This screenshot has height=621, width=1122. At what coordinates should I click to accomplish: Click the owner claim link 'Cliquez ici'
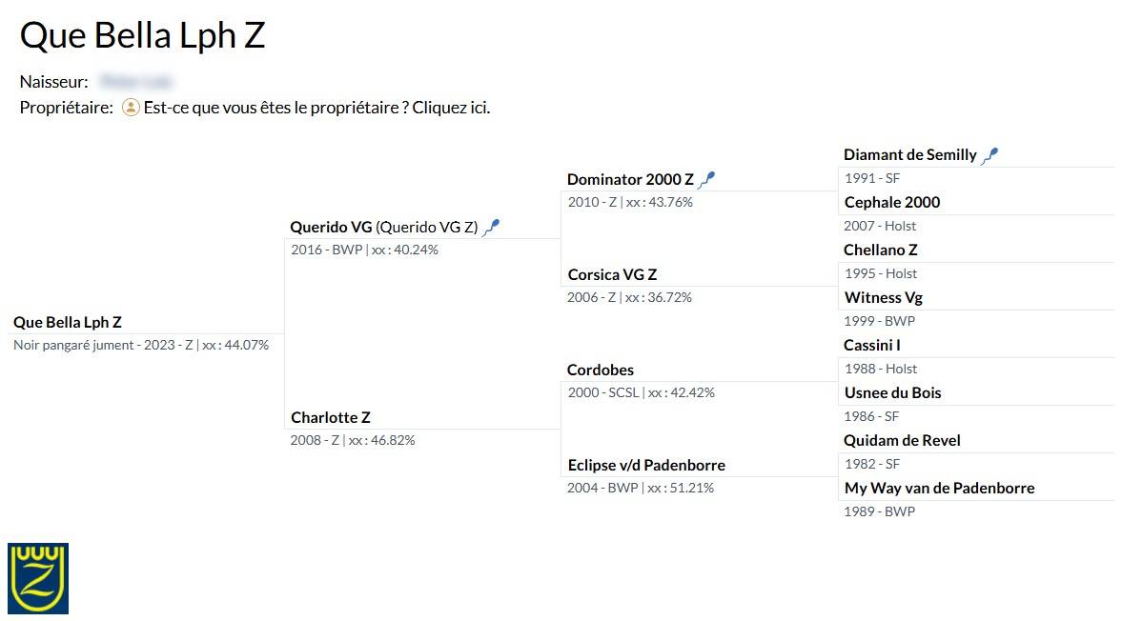(451, 108)
